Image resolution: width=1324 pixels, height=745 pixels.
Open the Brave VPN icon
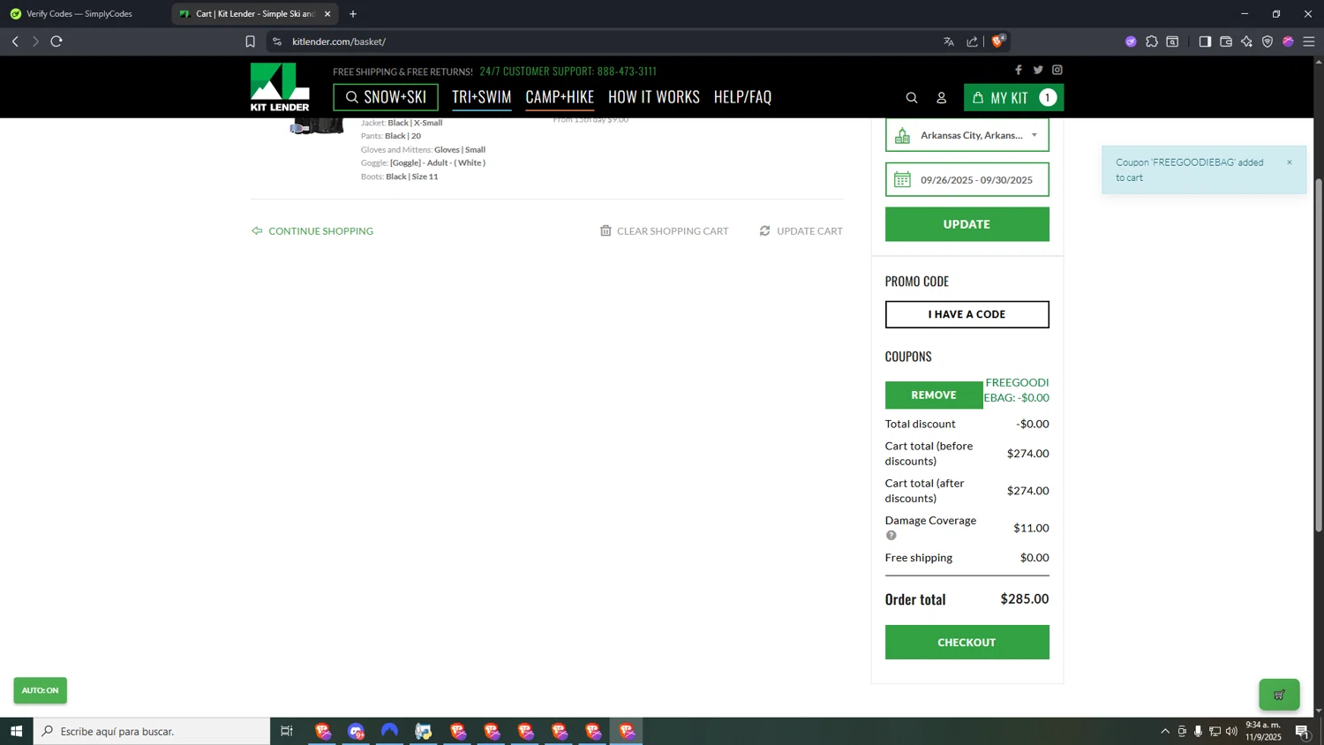coord(1268,41)
